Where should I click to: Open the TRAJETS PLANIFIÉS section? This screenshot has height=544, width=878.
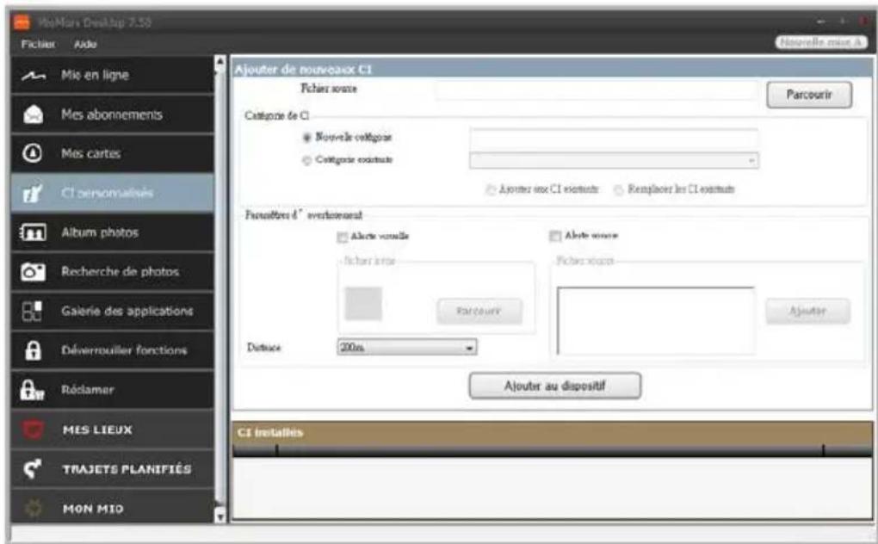click(x=112, y=468)
